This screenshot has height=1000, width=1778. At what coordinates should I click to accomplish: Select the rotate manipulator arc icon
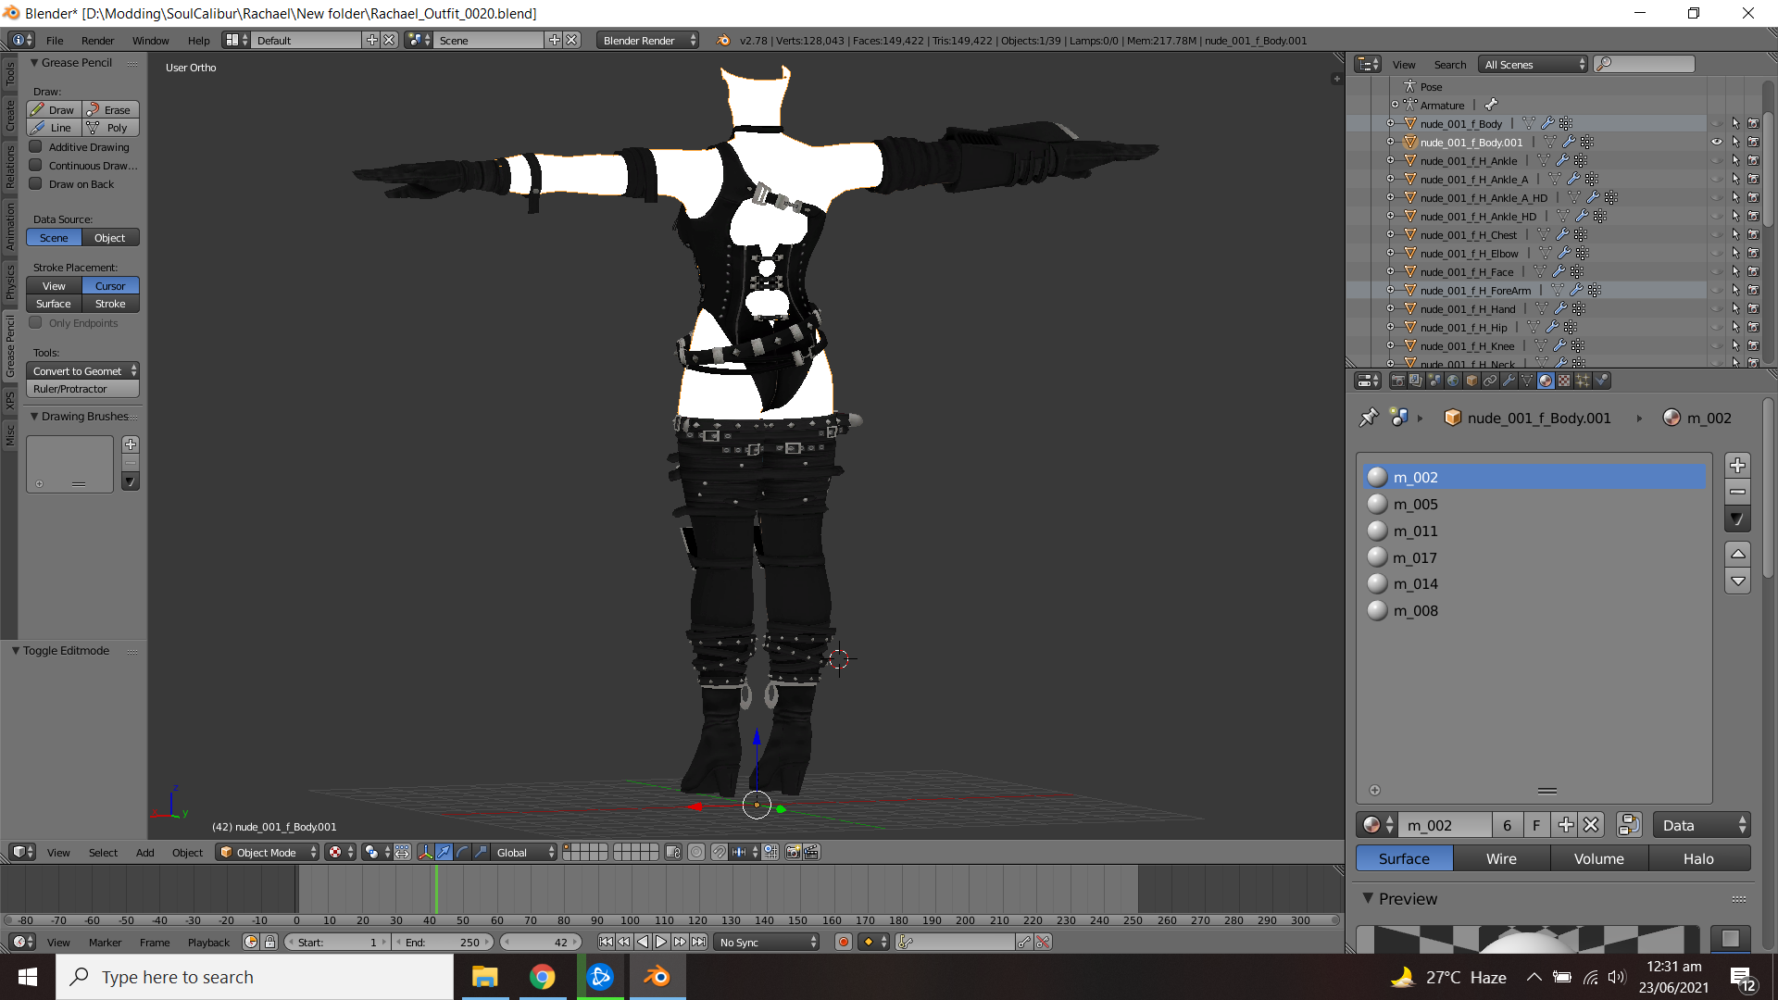(462, 852)
